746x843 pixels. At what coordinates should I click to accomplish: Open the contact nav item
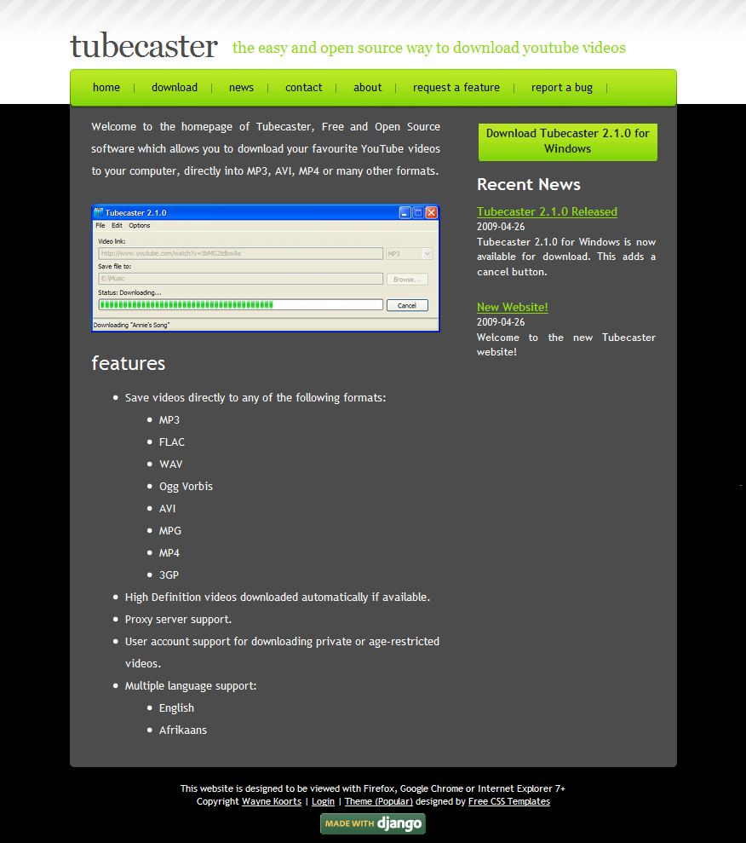pos(303,88)
